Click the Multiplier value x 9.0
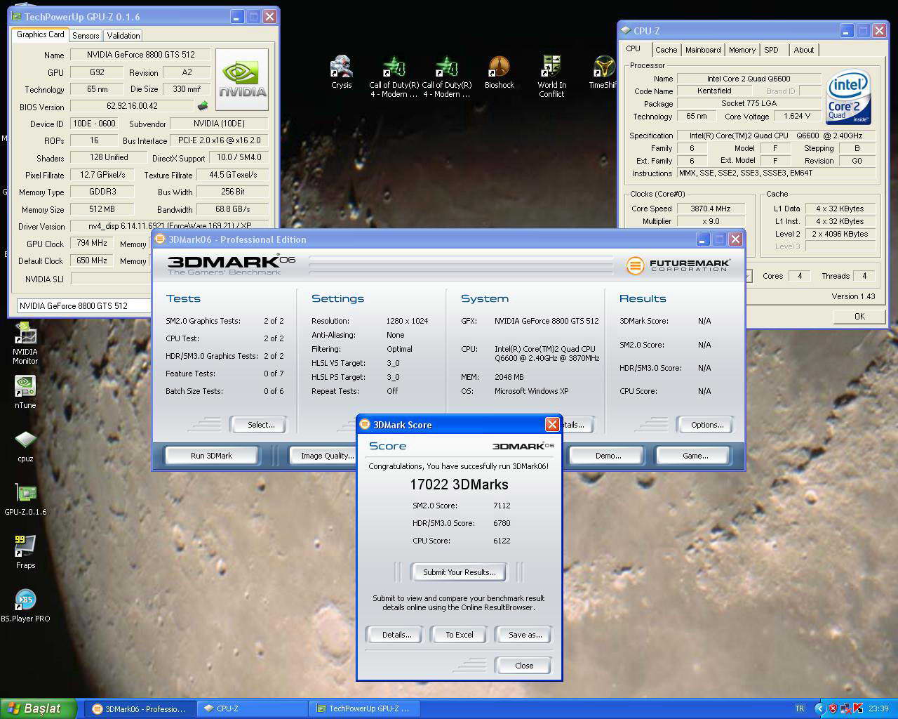 pos(710,221)
